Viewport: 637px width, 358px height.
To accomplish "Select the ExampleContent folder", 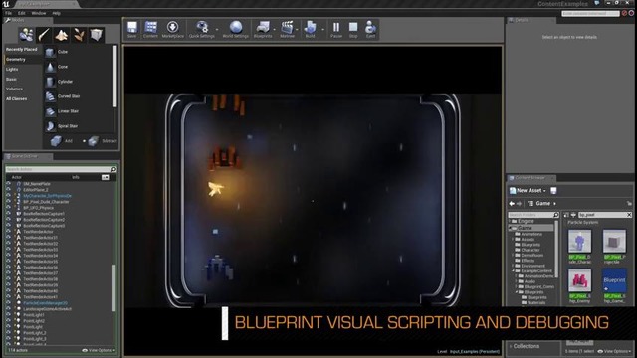I will pyautogui.click(x=536, y=270).
